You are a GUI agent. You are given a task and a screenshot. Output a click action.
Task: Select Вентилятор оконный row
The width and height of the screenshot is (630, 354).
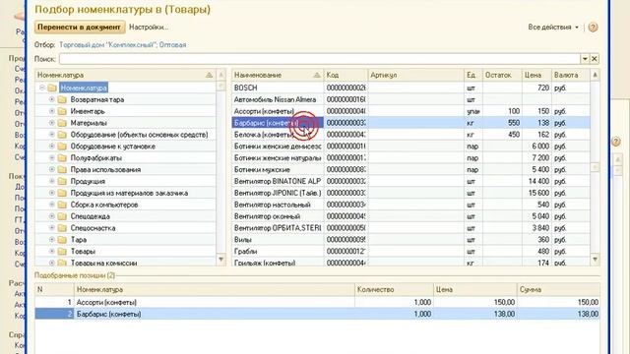click(410, 216)
